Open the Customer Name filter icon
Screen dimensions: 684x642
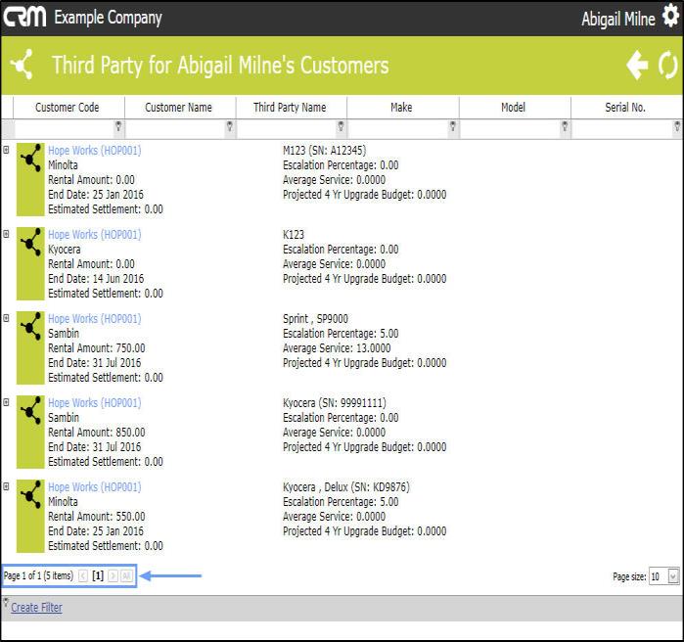click(230, 127)
